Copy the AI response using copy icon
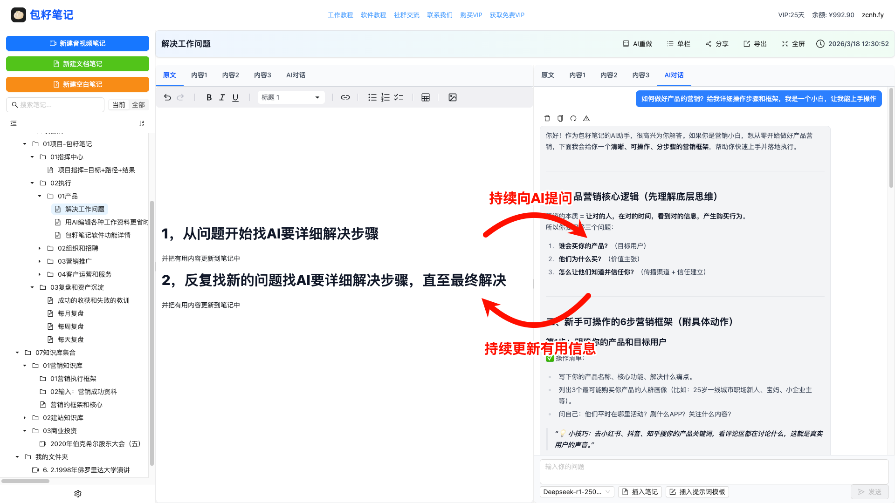The height and width of the screenshot is (503, 895). (x=560, y=118)
